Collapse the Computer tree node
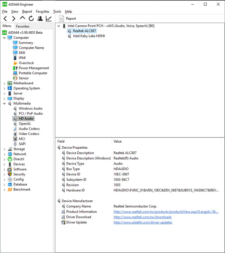Screen dimensions: 225x253 point(4,38)
